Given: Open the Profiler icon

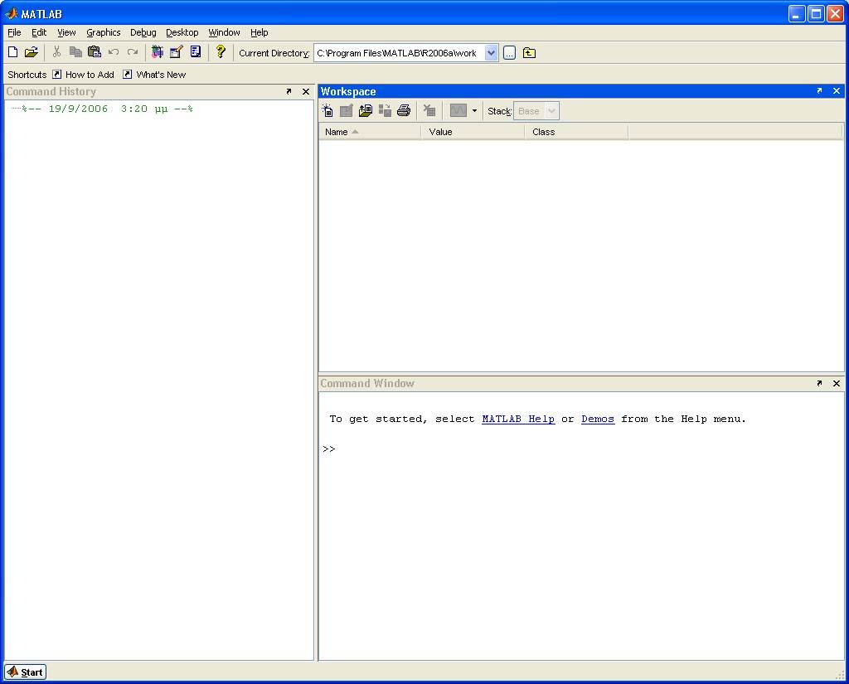Looking at the screenshot, I should (196, 52).
